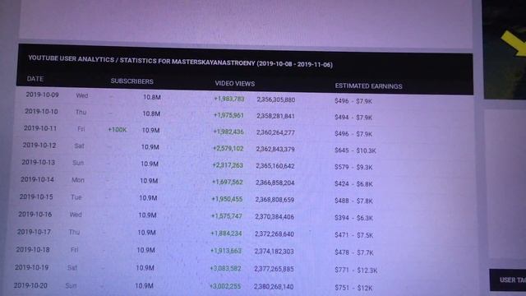Click total views 2,358,281,841

[x=276, y=116]
